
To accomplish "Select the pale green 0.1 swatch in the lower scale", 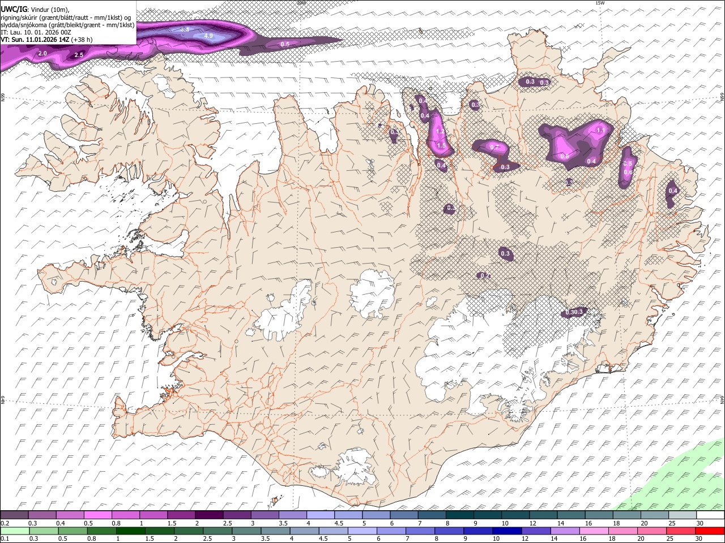I will [15, 531].
